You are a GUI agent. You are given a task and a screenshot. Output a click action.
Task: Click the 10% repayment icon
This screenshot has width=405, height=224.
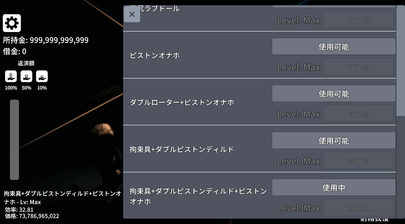(42, 76)
